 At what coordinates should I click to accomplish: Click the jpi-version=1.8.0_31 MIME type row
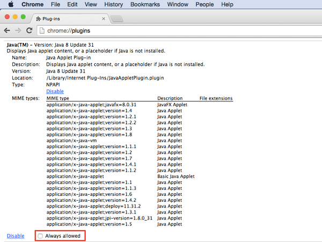tap(99, 218)
